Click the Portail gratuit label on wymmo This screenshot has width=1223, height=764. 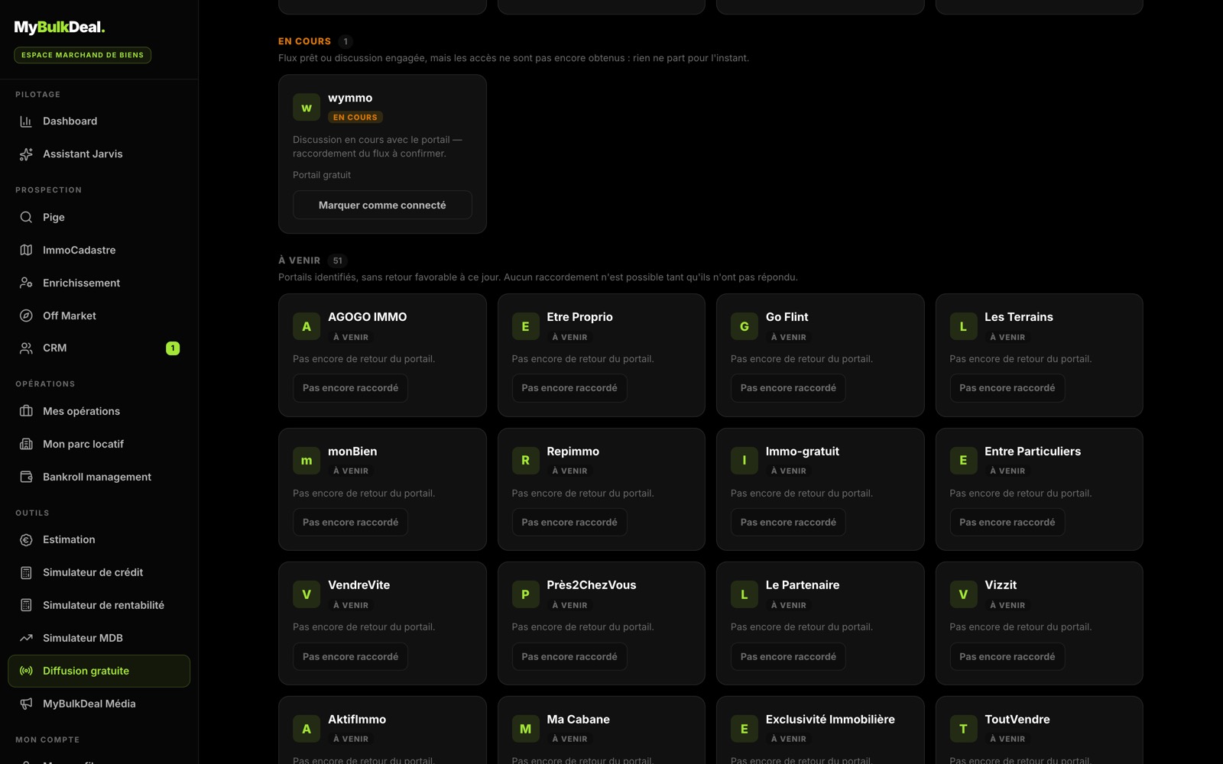[322, 175]
